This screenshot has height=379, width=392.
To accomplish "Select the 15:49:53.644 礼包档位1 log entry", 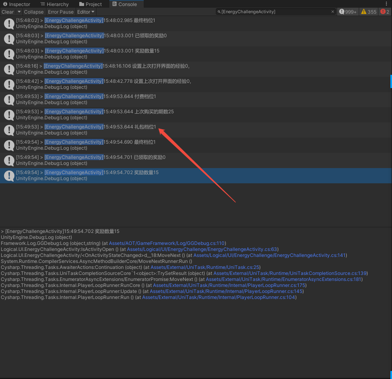I will [160, 130].
